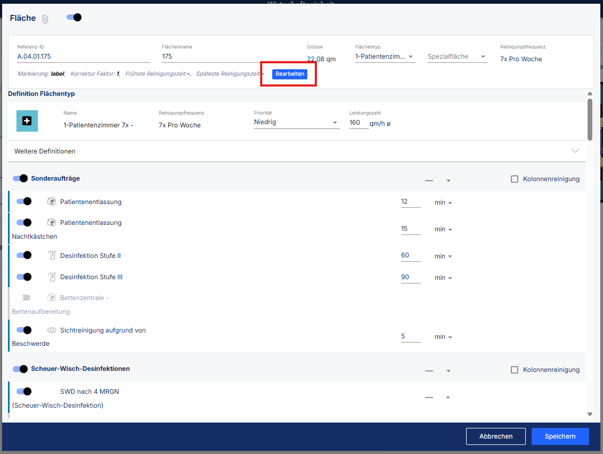Click the teal plus icon for Flächentyp

click(27, 121)
